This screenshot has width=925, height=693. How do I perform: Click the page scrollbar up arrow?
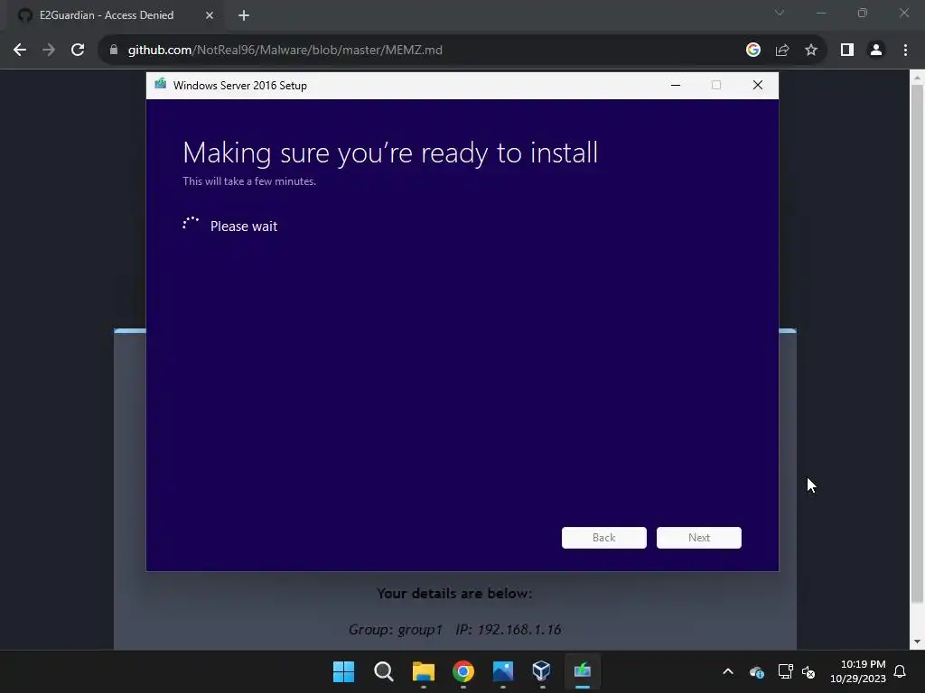coord(918,78)
